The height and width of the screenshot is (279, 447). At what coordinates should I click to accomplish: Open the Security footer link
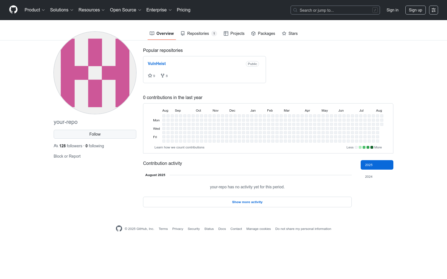pos(194,229)
